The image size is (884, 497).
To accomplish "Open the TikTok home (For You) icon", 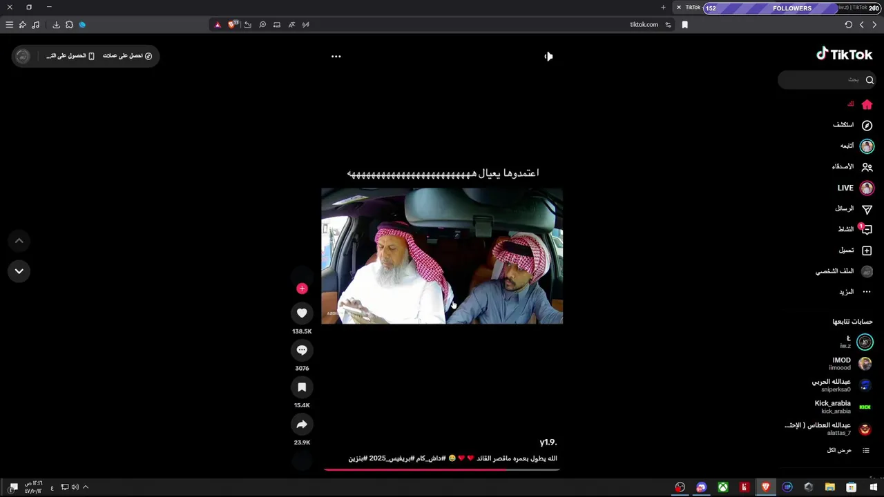I will click(x=867, y=105).
